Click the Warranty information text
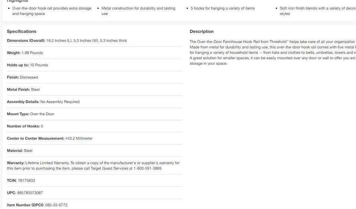 [x=93, y=166]
